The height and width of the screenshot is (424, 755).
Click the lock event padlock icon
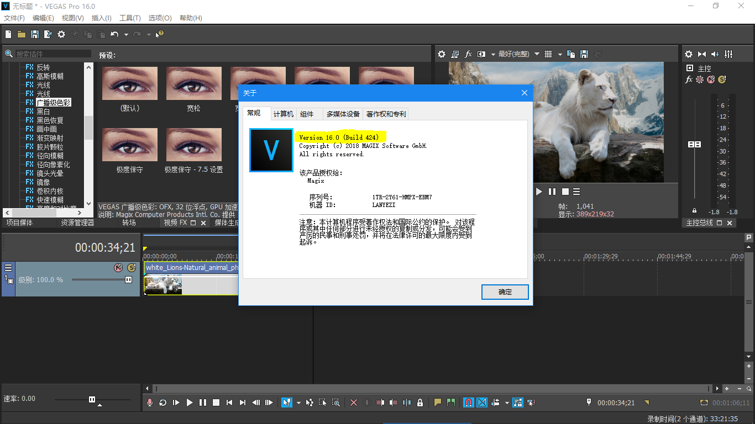(420, 402)
